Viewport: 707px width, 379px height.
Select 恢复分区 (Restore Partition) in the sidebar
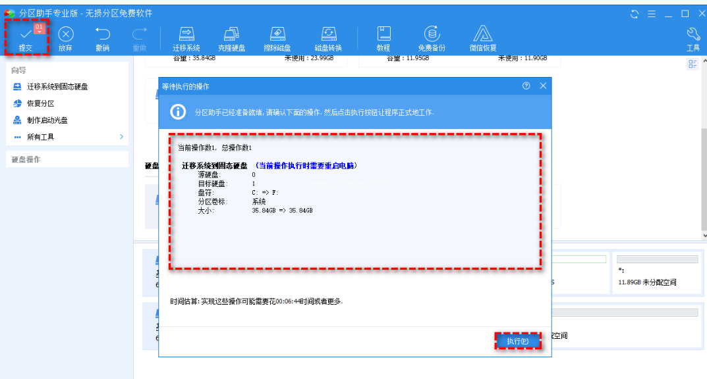click(40, 104)
